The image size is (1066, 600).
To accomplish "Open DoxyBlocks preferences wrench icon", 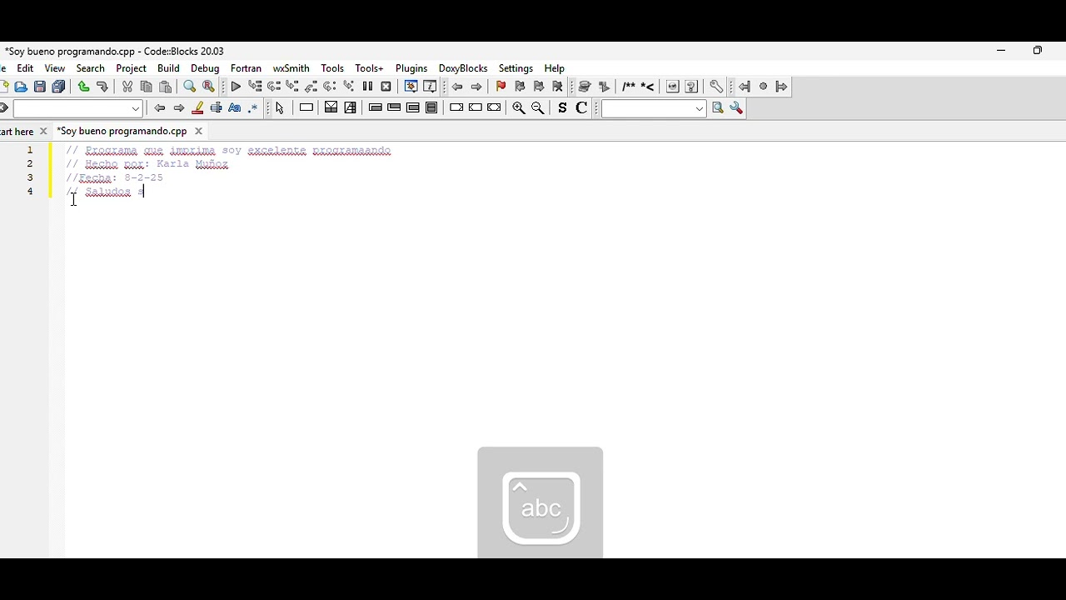I will (x=716, y=87).
